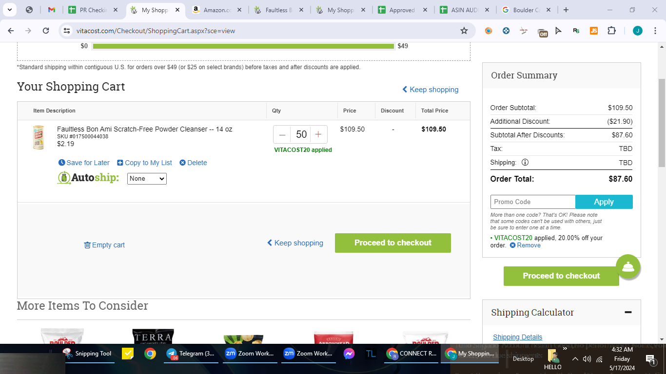This screenshot has width=666, height=374.
Task: Open the Chrome tab search dropdown
Action: 9,10
